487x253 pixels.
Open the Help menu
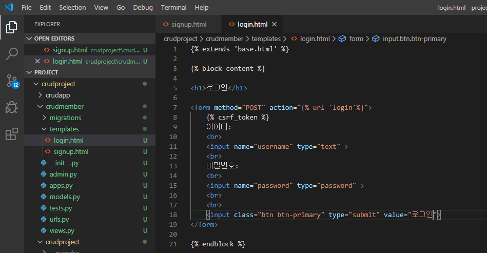pyautogui.click(x=202, y=8)
